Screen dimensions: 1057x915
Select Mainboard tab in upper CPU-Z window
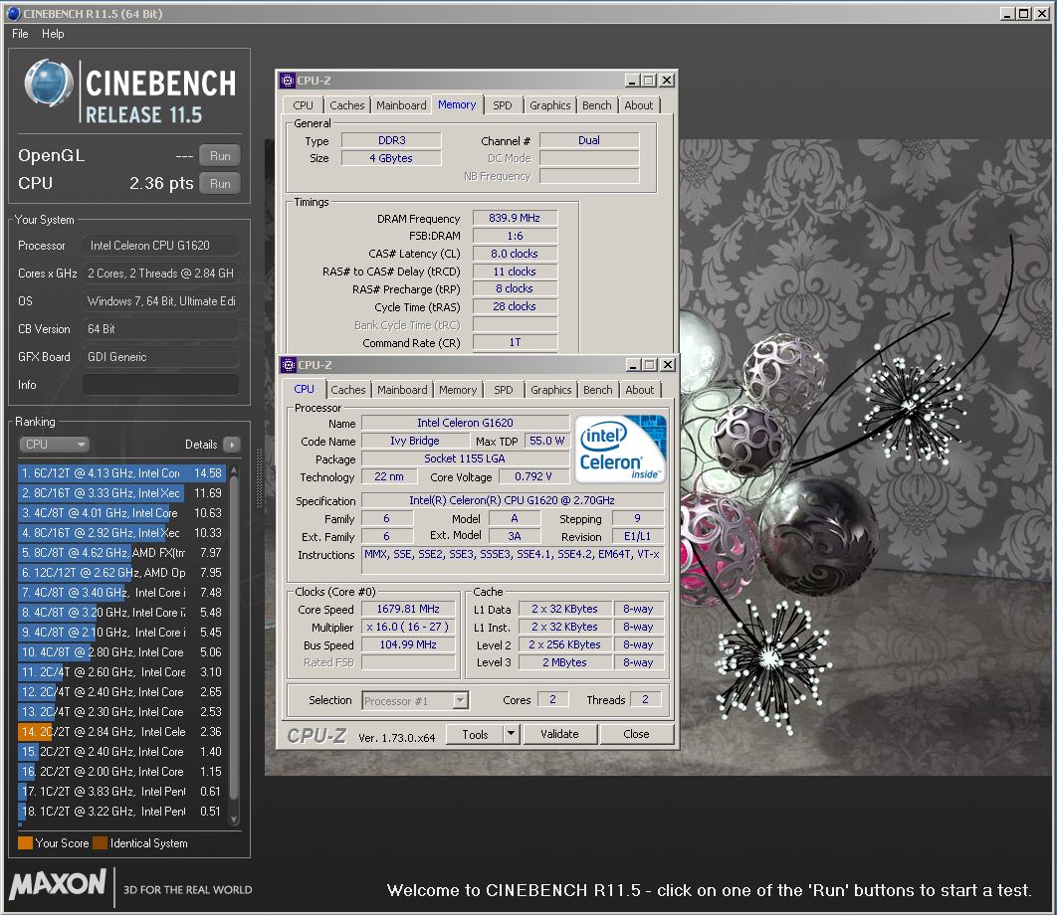pyautogui.click(x=401, y=105)
